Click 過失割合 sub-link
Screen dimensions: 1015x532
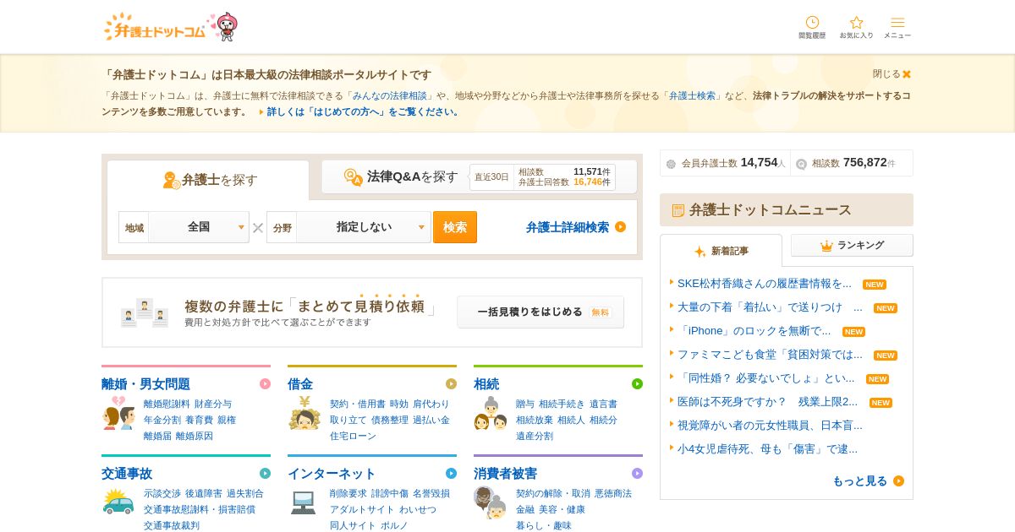245,494
